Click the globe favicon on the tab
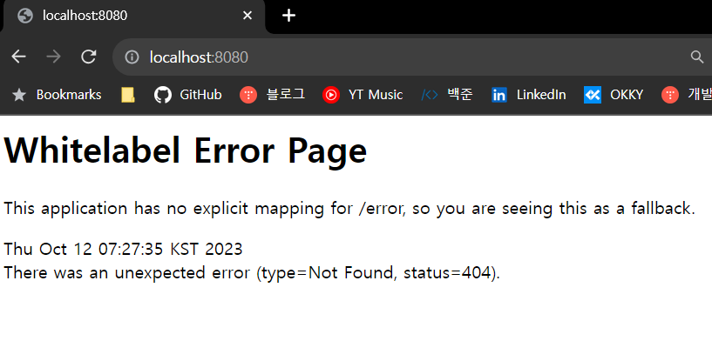Screen dimensions: 712x341 25,16
